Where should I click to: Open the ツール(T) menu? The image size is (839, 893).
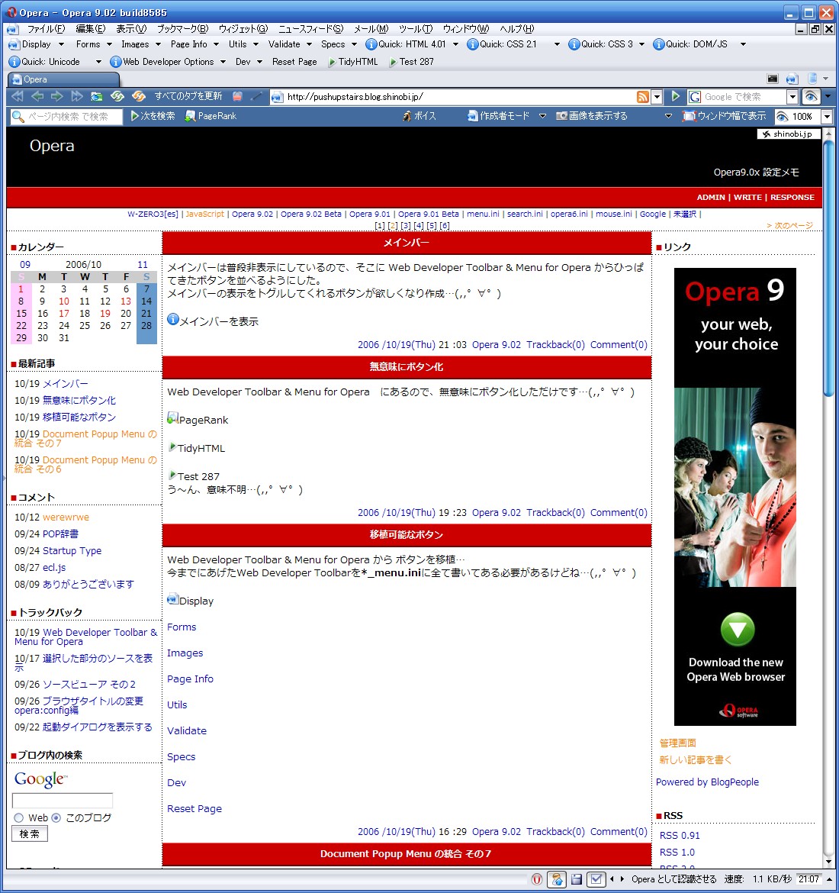pos(416,28)
